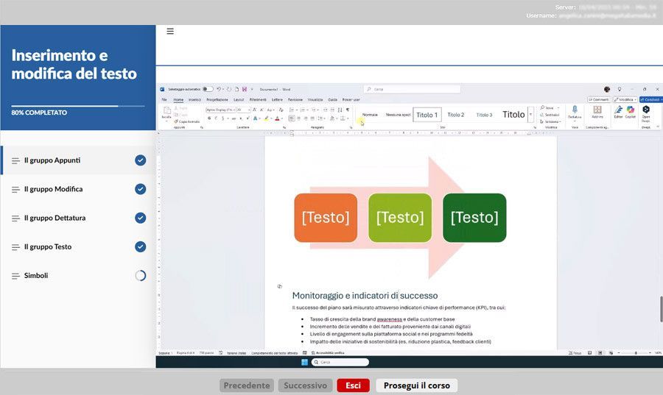Click the Prosegui il corso button

click(417, 385)
